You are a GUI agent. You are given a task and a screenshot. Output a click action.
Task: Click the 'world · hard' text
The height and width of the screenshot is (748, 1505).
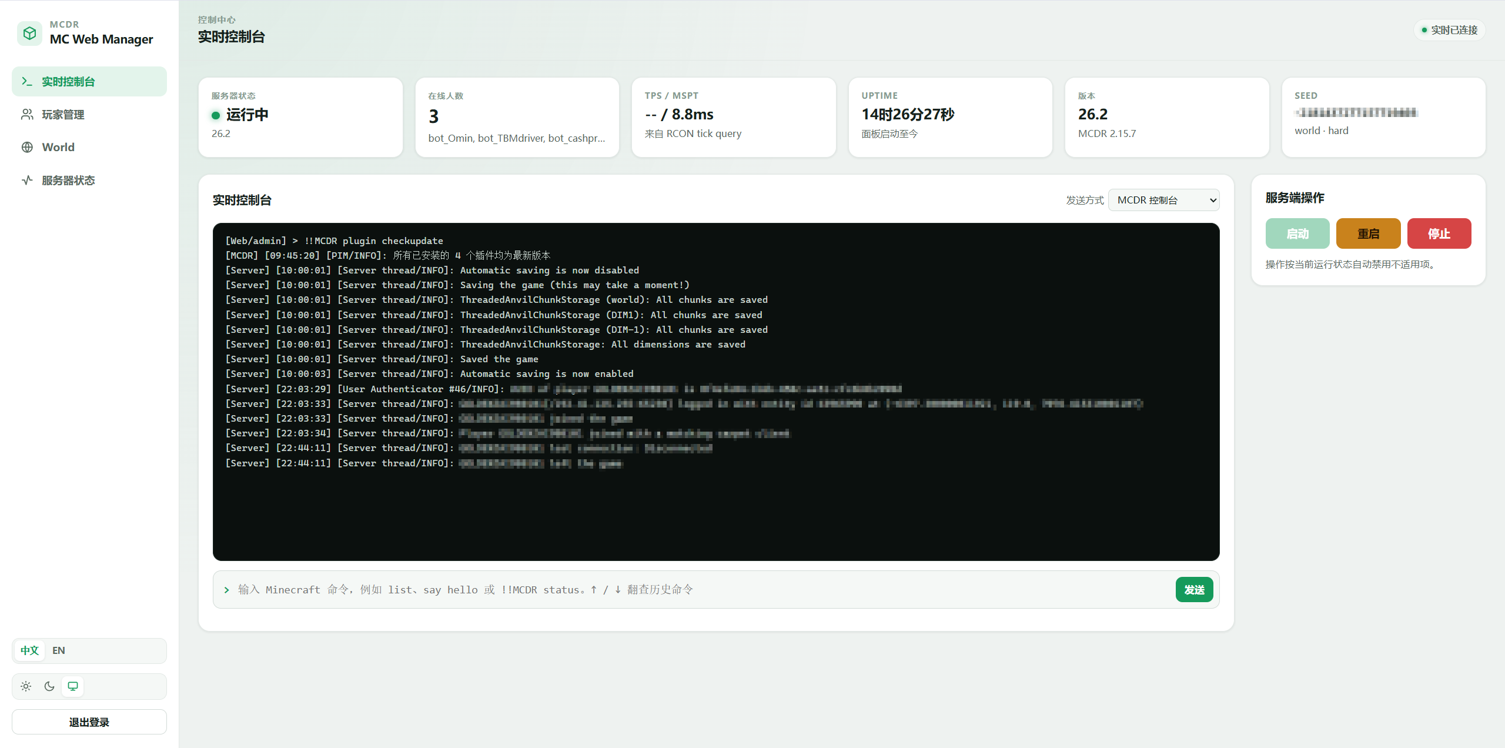point(1322,131)
